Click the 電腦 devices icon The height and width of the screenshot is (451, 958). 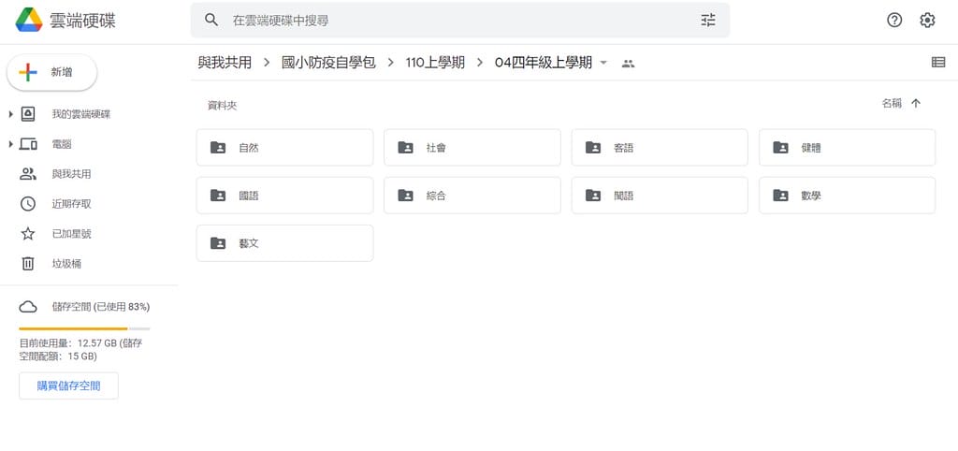[28, 144]
